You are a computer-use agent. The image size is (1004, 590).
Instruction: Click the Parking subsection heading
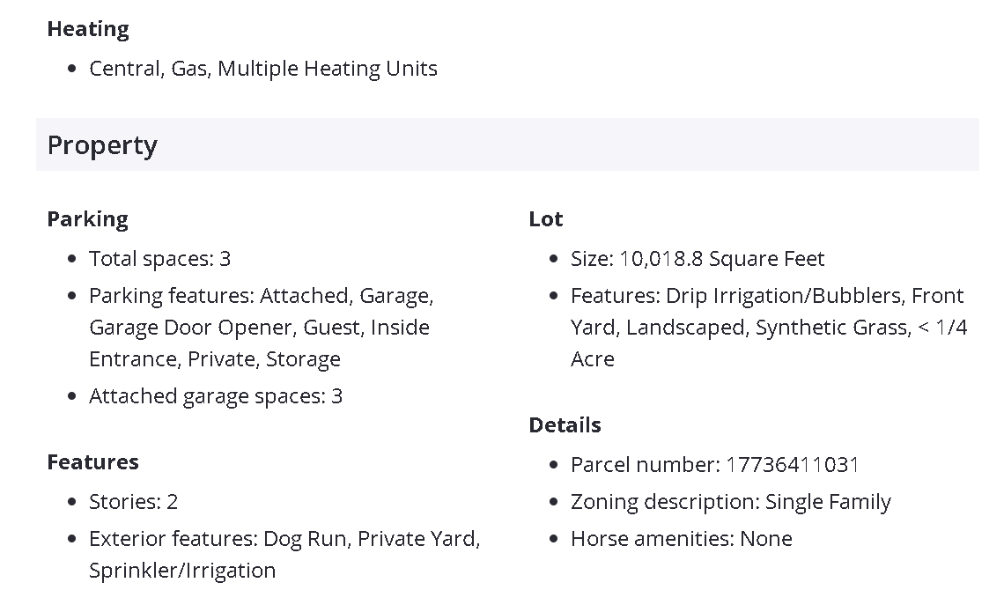click(87, 219)
